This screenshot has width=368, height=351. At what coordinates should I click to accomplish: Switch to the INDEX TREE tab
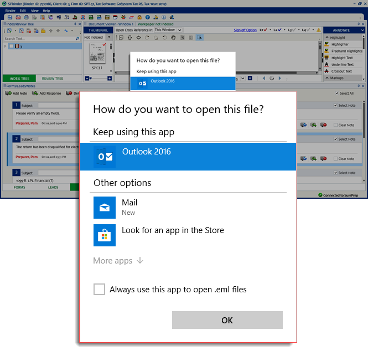[x=19, y=79]
